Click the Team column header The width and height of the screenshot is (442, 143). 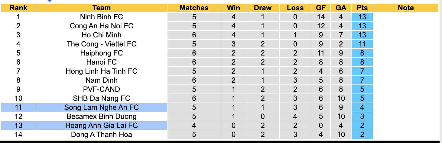(102, 8)
